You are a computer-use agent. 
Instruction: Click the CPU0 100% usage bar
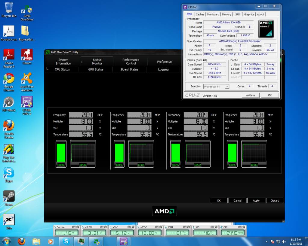(61, 154)
